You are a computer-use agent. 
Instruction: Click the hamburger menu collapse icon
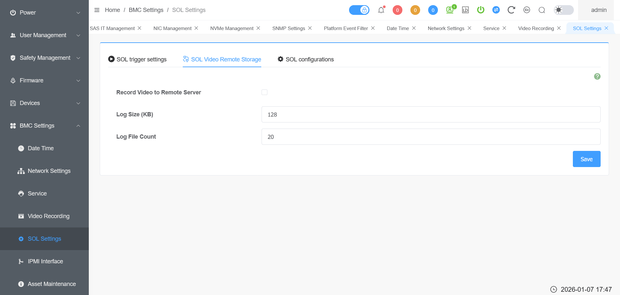[97, 10]
